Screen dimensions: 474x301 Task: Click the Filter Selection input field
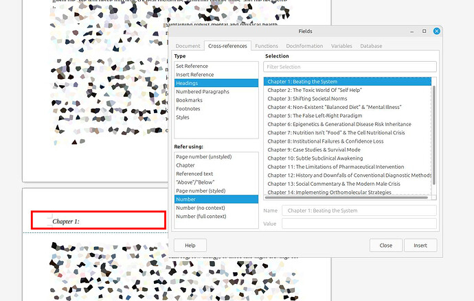[x=350, y=67]
